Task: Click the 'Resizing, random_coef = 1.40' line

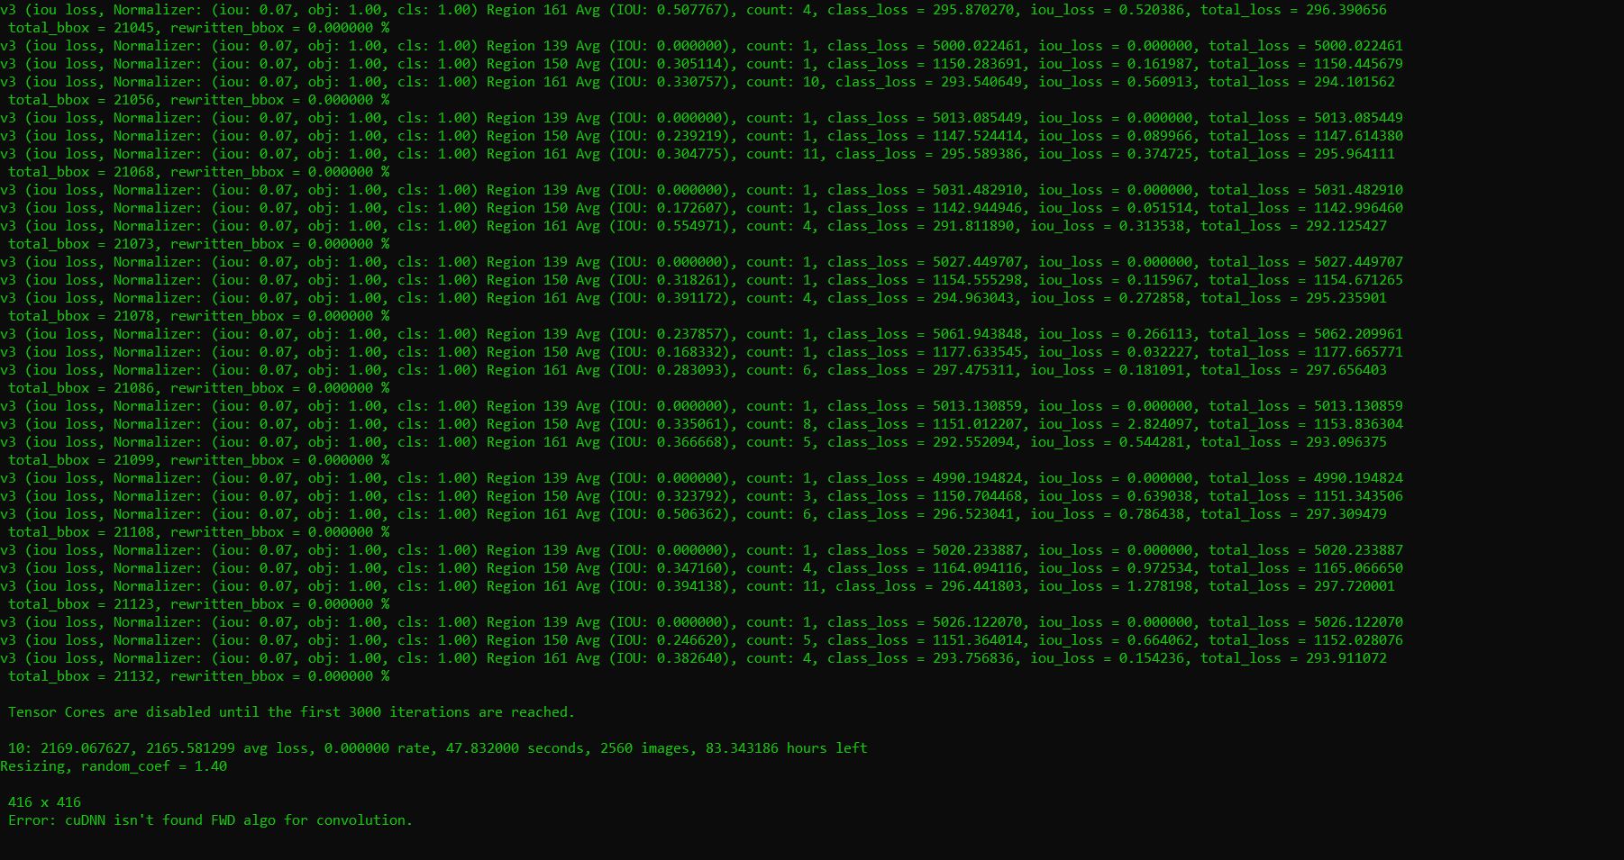Action: pyautogui.click(x=114, y=766)
